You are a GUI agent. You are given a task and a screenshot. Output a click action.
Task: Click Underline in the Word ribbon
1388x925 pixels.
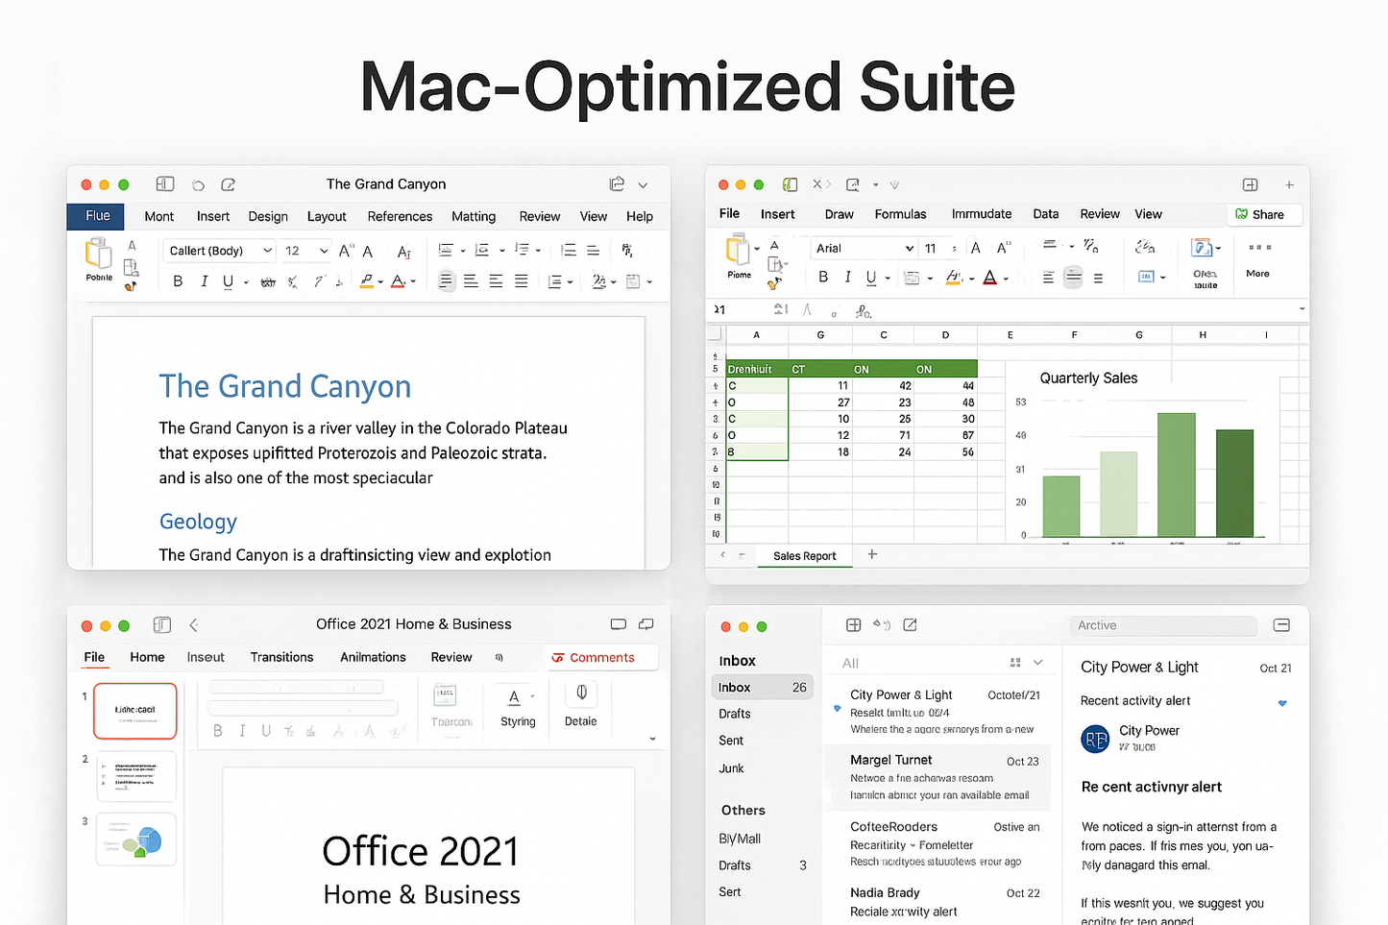[228, 280]
